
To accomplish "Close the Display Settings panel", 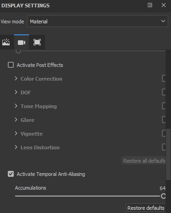I will [x=164, y=5].
